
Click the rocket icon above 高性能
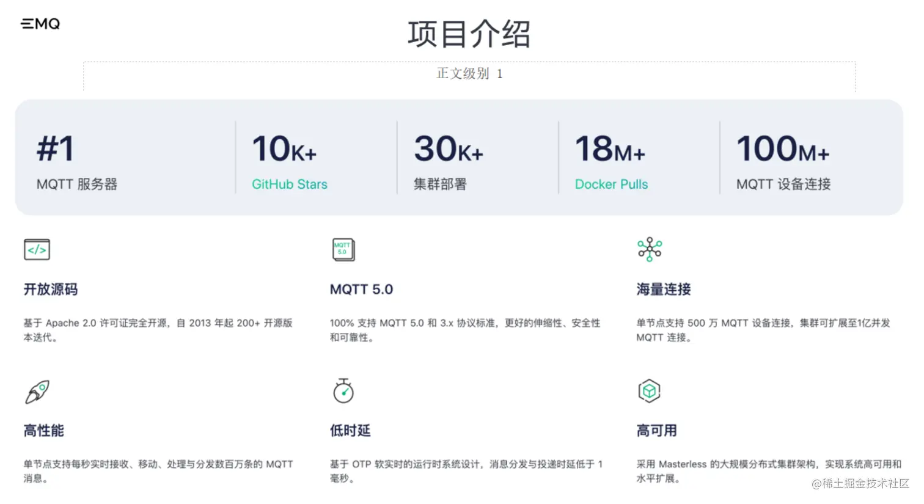tap(37, 391)
